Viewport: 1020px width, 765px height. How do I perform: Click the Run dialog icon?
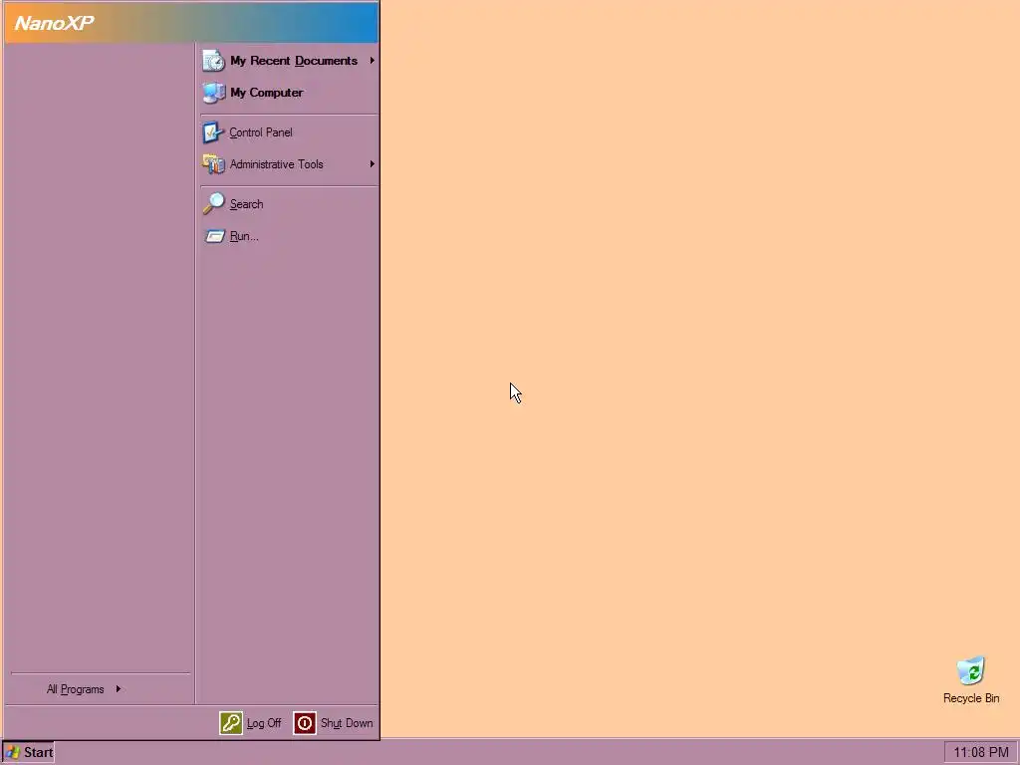pyautogui.click(x=215, y=236)
